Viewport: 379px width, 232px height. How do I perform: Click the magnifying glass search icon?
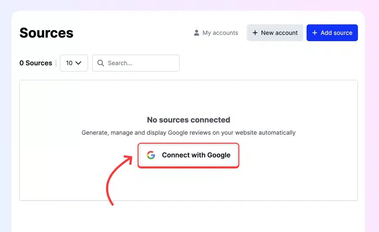coord(101,63)
